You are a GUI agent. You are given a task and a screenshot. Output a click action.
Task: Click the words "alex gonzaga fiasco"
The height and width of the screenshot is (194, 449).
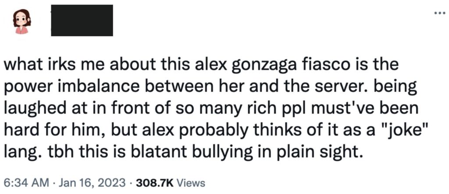point(237,66)
